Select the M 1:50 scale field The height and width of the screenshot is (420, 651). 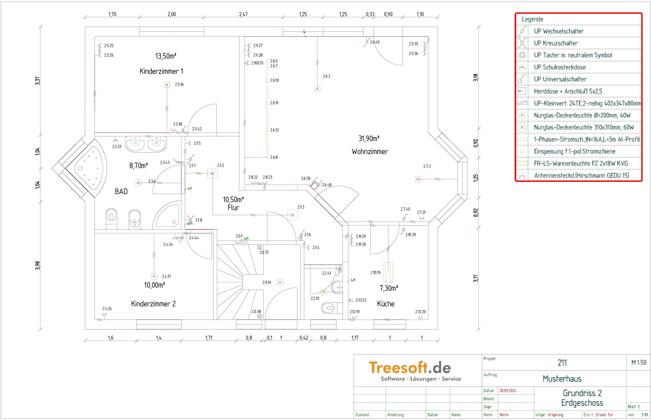(x=639, y=363)
